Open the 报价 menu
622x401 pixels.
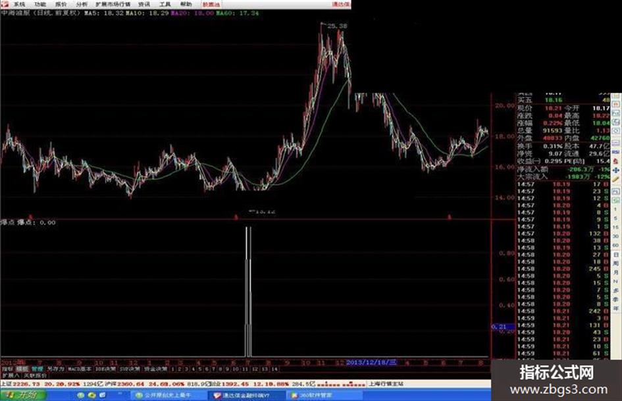[61, 5]
